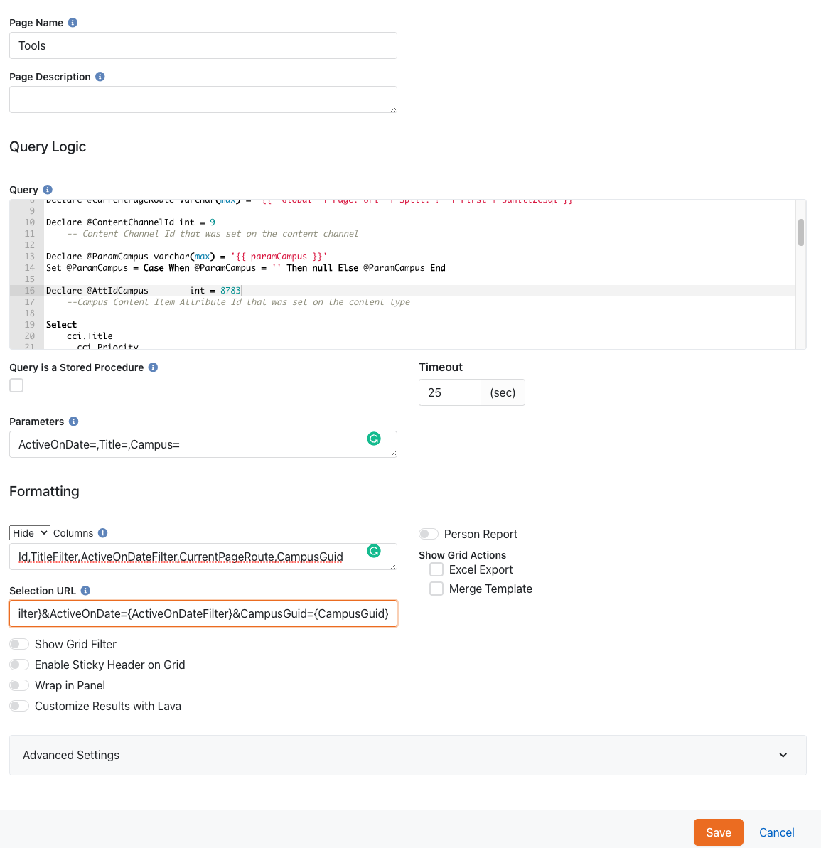Check the Merge Template box
Image resolution: width=821 pixels, height=848 pixels.
(x=436, y=589)
